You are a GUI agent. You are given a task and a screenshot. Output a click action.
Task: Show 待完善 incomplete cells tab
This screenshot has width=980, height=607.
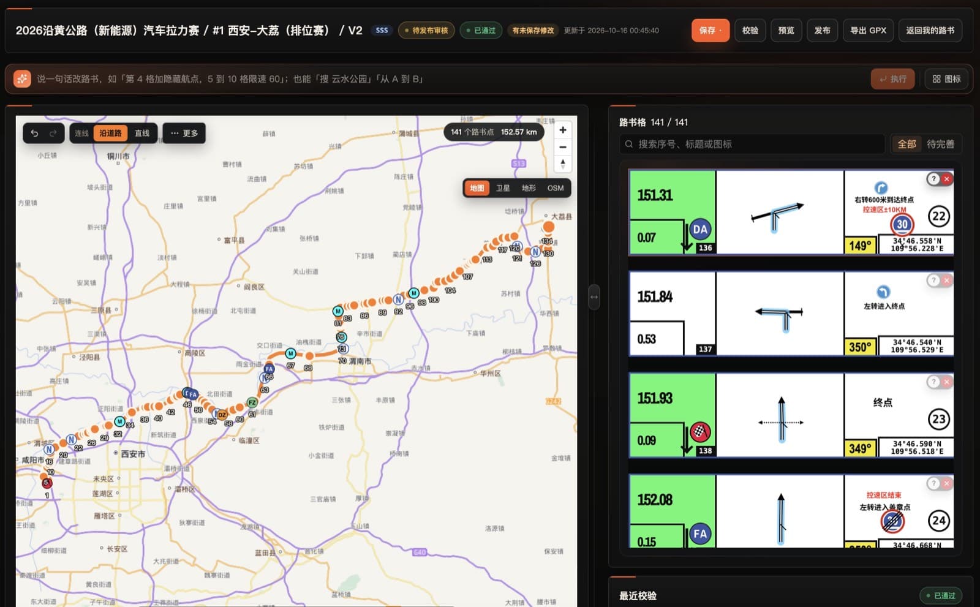(940, 144)
